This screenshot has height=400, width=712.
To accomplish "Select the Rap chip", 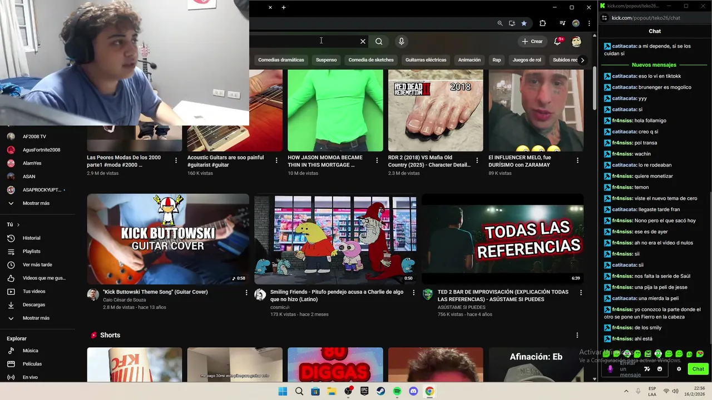I will tap(497, 60).
